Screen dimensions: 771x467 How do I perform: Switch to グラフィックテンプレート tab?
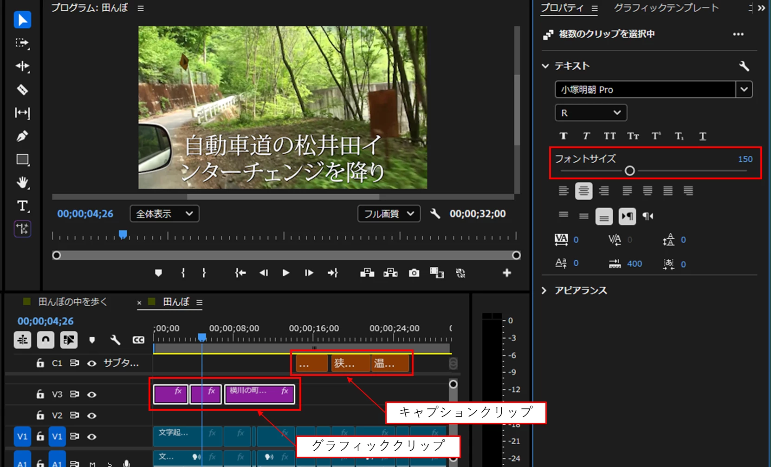[666, 8]
